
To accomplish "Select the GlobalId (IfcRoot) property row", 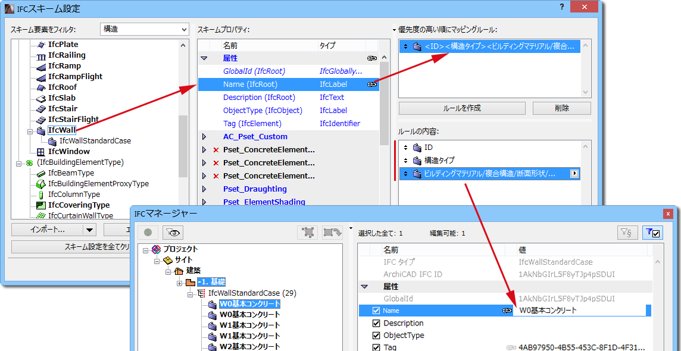I will [x=288, y=71].
